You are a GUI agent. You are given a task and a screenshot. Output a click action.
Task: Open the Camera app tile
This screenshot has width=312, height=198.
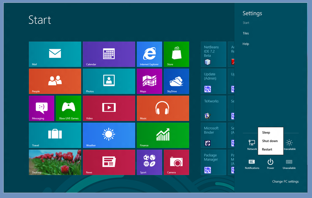(176, 162)
